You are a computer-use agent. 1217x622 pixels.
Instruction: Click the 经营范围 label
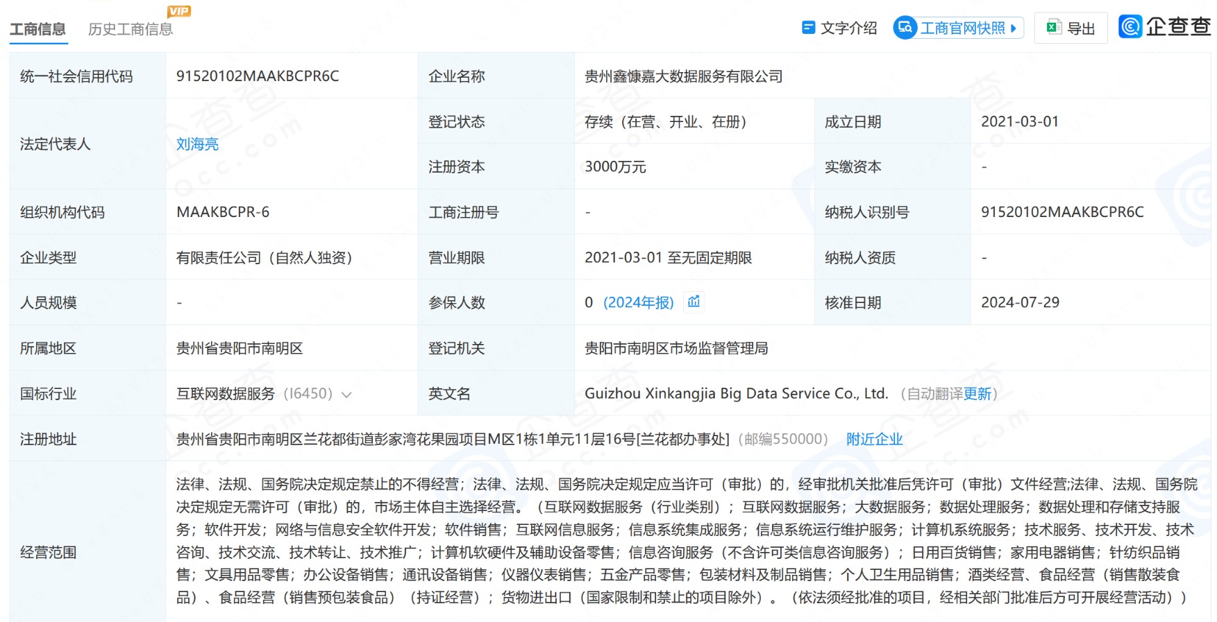coord(49,553)
